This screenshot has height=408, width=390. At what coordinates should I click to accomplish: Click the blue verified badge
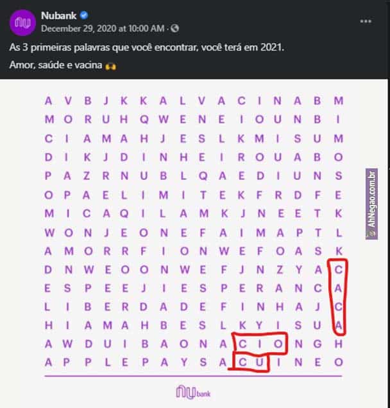click(84, 15)
